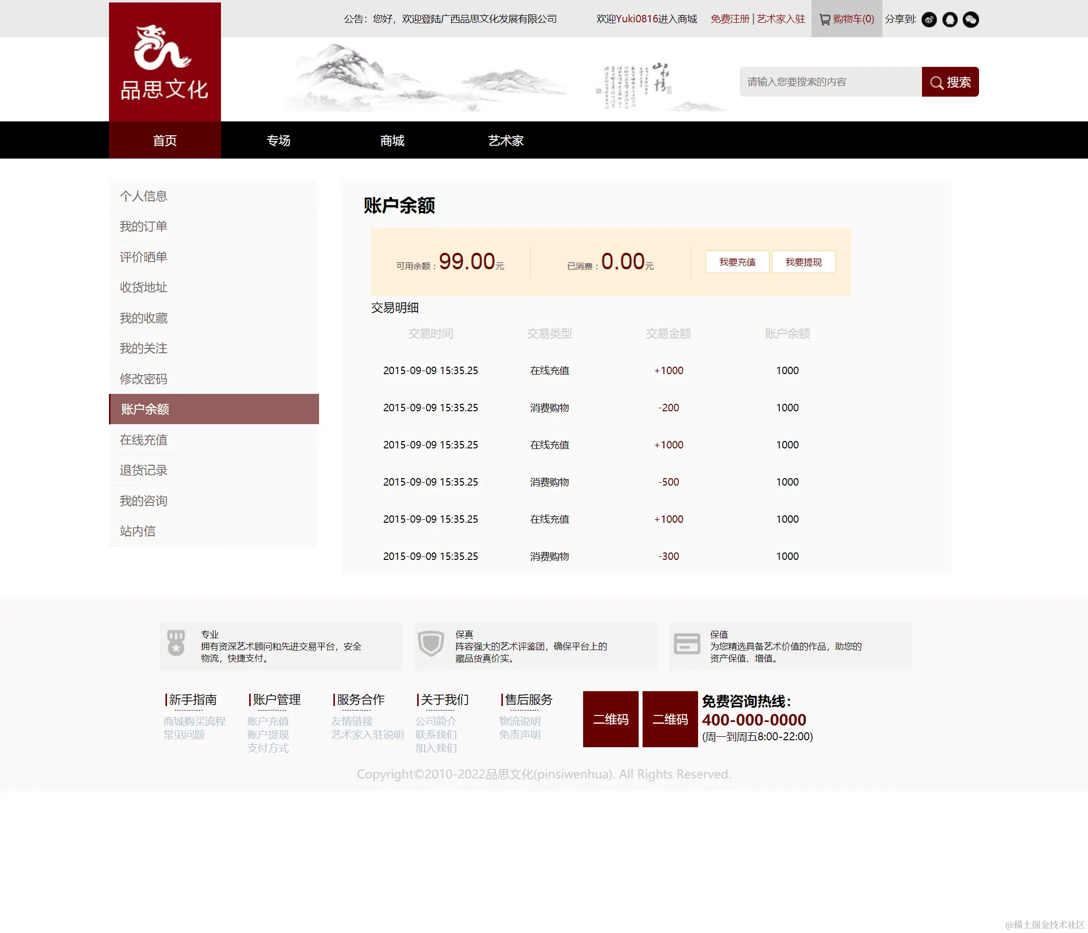Share the page to QQ

coord(950,19)
